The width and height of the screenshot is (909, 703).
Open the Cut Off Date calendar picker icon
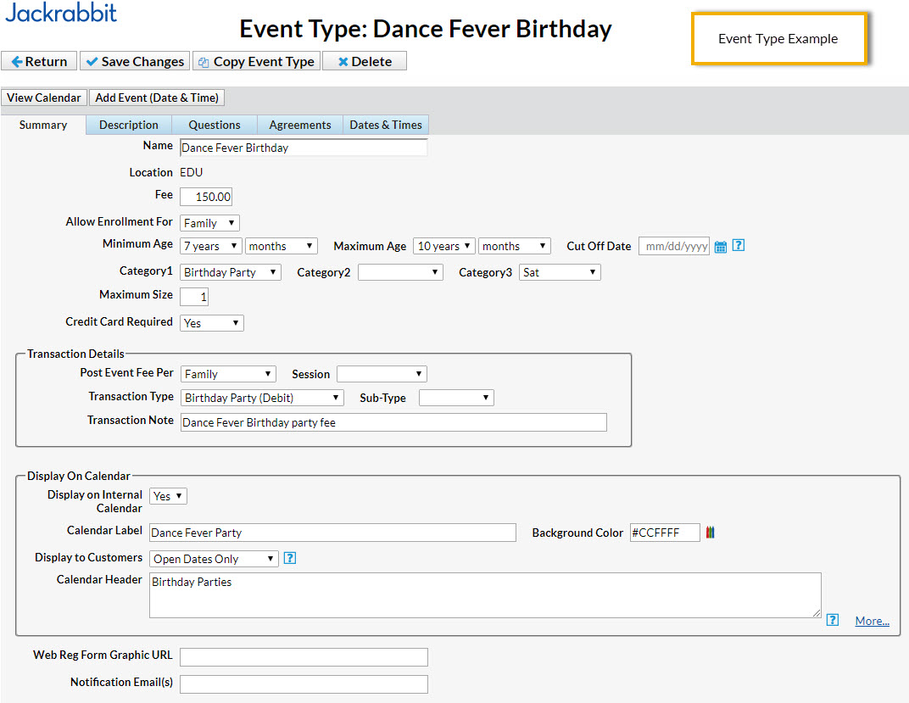(720, 247)
